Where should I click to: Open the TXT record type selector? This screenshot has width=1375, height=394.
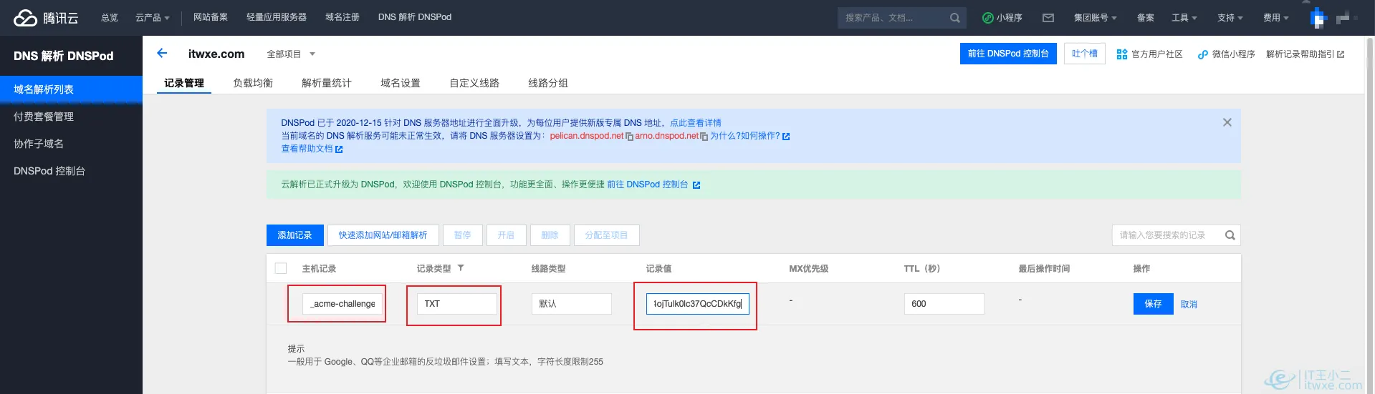tap(456, 304)
